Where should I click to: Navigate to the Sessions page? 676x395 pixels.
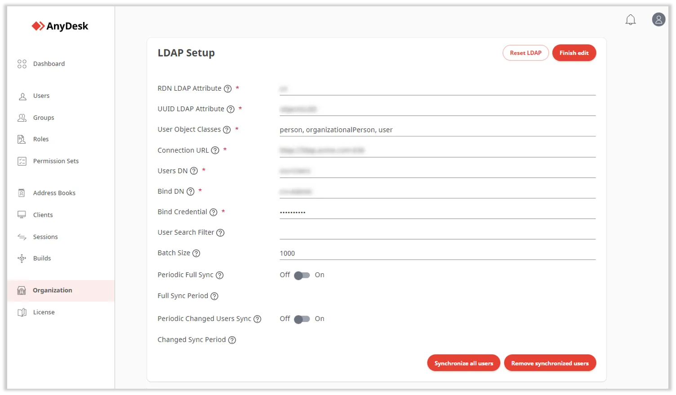[45, 237]
